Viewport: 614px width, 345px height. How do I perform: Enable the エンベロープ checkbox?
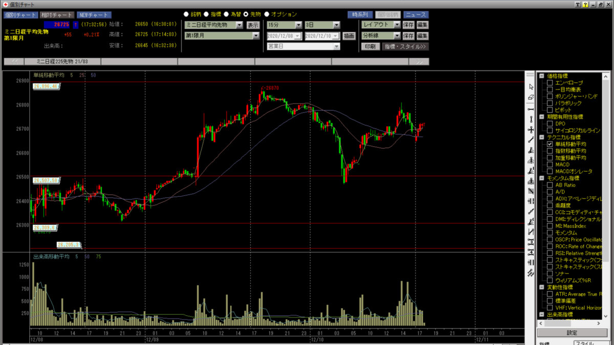pyautogui.click(x=550, y=83)
